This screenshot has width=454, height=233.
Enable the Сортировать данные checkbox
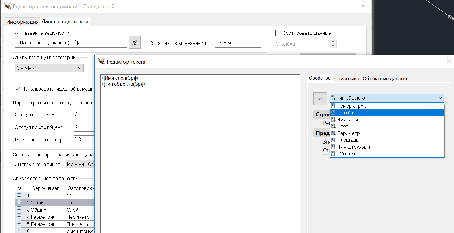coord(278,33)
